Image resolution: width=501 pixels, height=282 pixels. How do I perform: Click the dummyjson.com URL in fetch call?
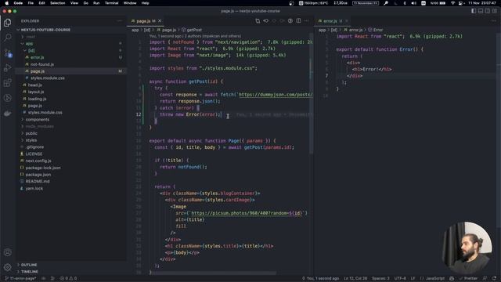[x=276, y=95]
